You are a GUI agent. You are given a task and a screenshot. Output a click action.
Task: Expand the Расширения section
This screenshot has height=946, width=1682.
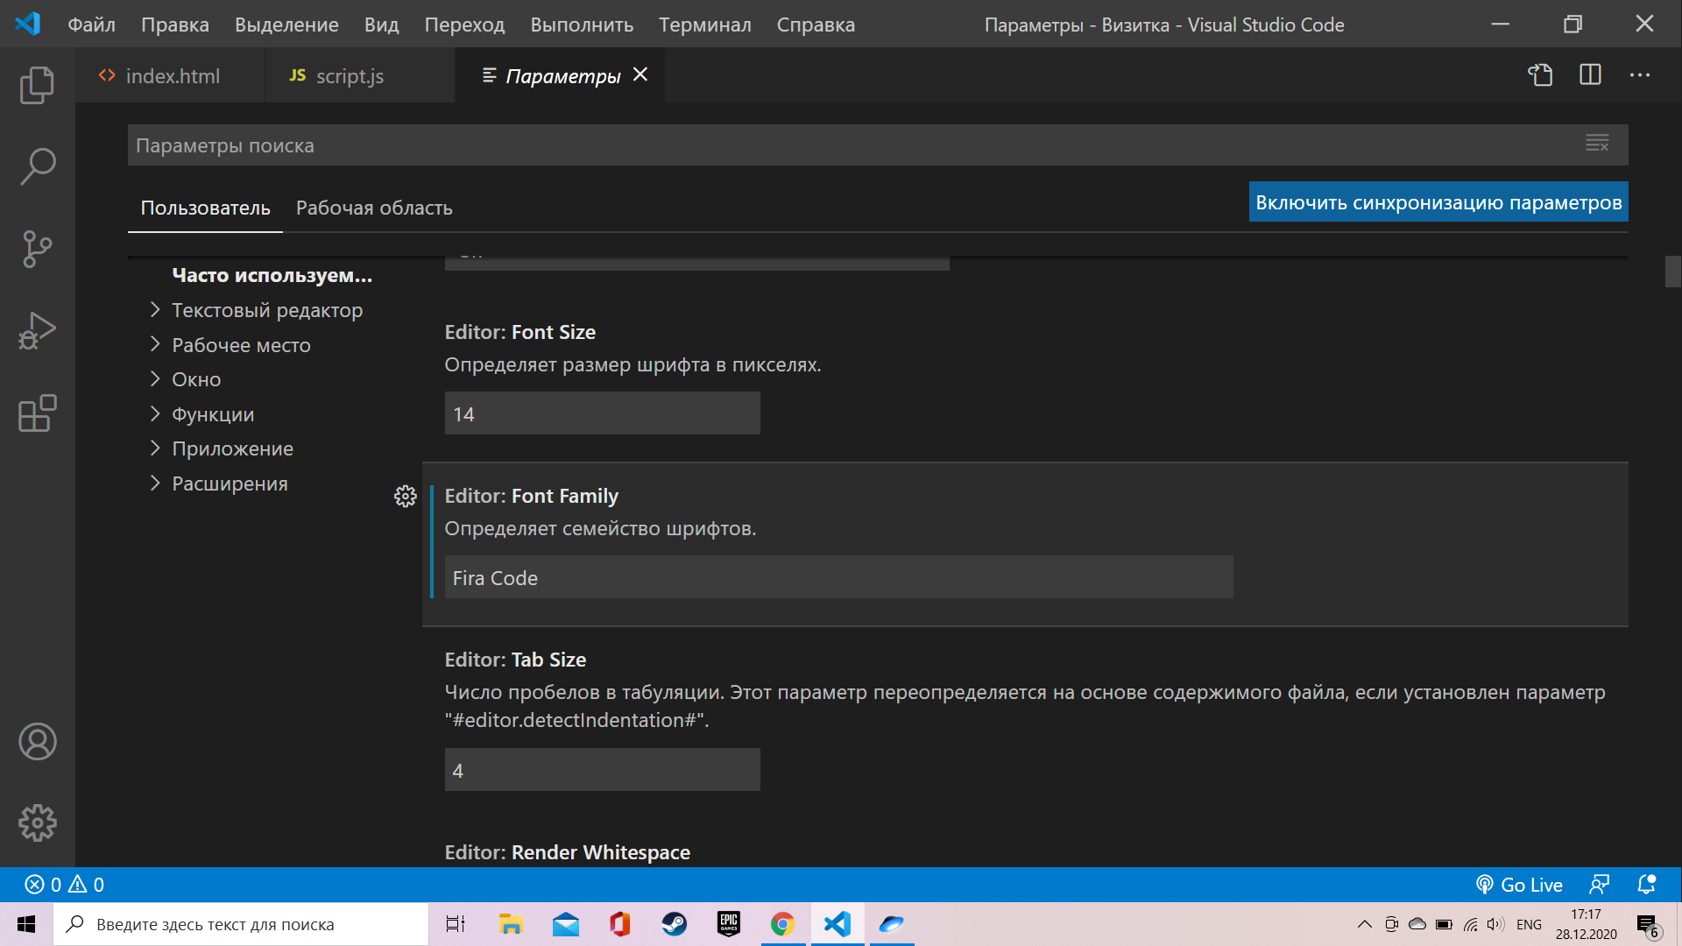click(x=218, y=484)
